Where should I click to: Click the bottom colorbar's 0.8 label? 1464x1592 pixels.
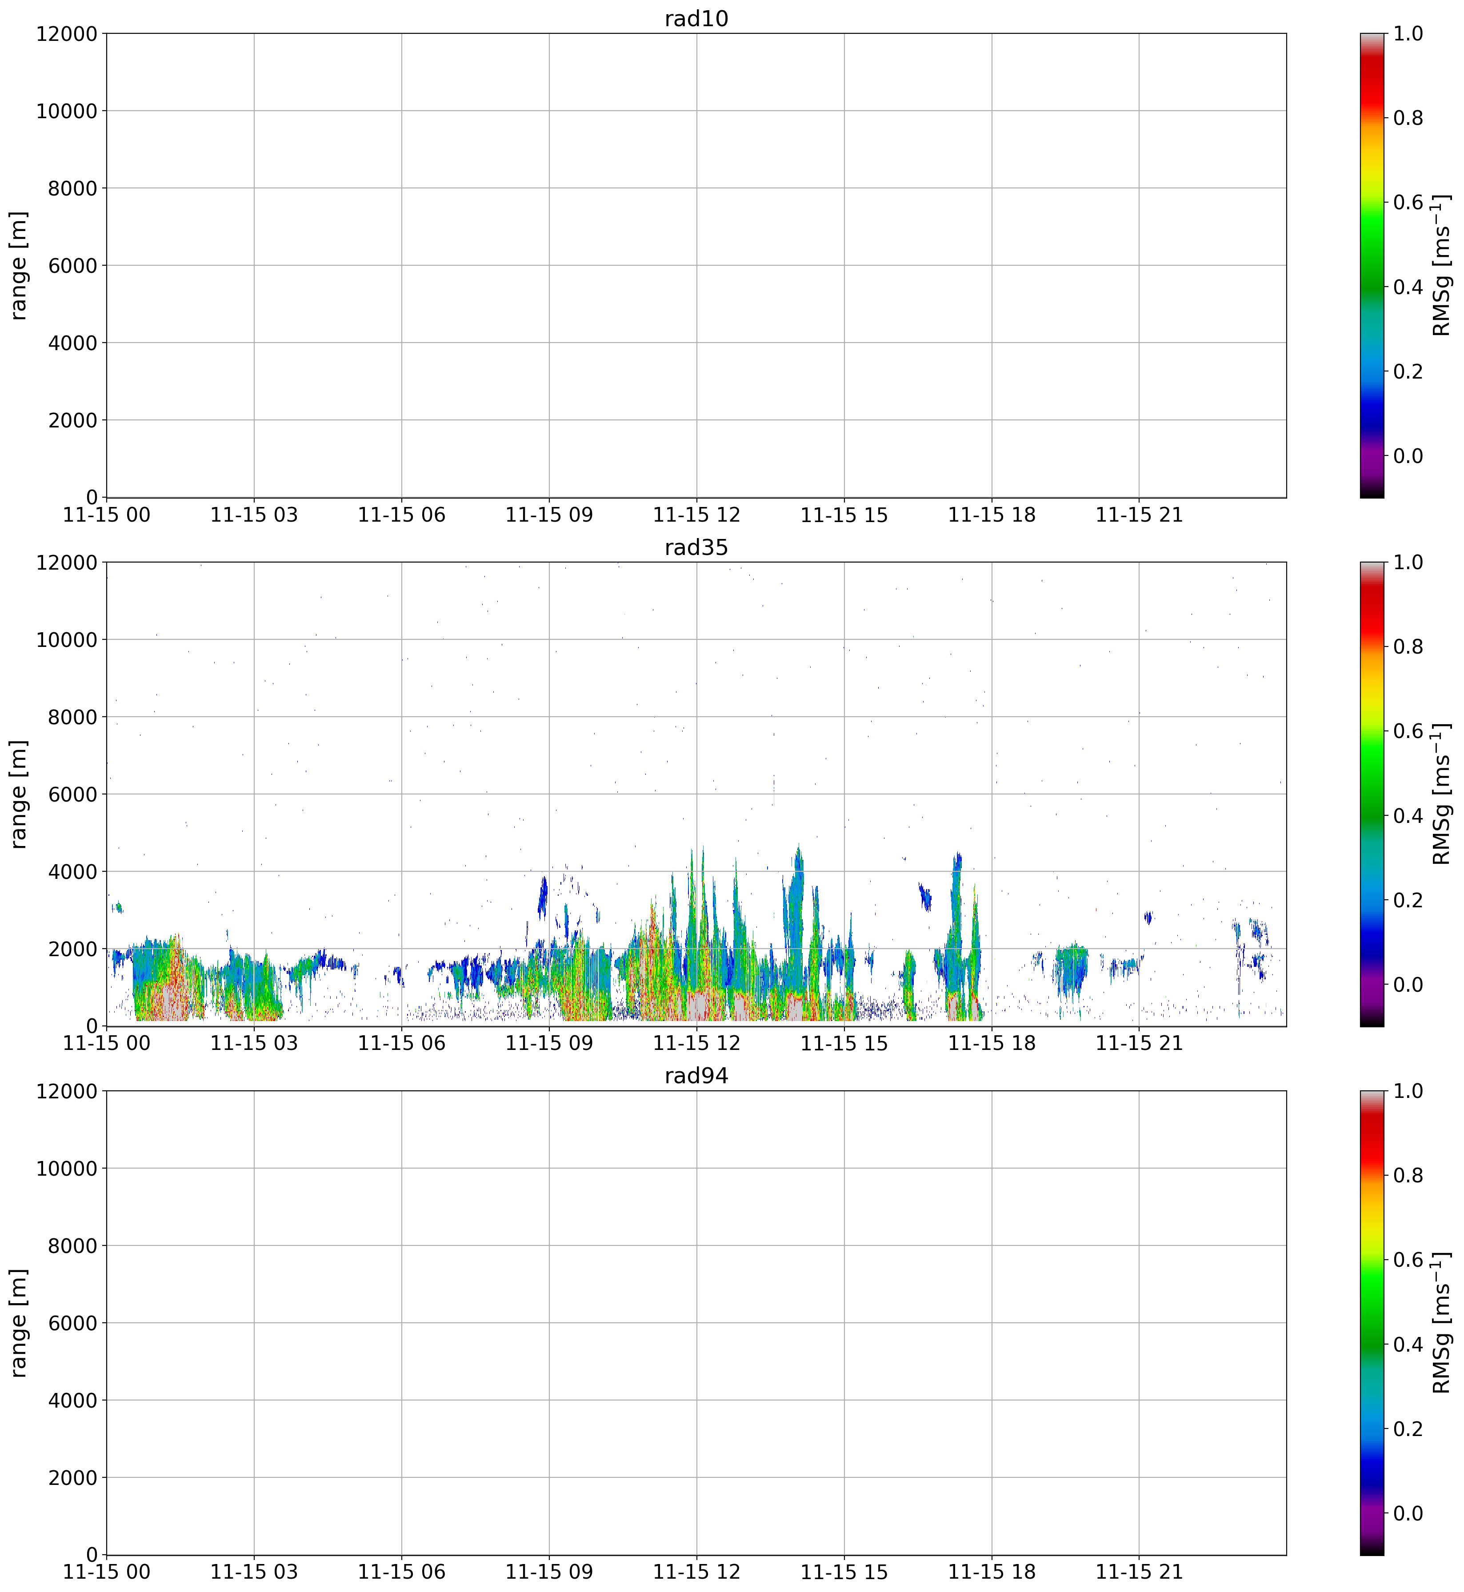click(x=1408, y=1175)
